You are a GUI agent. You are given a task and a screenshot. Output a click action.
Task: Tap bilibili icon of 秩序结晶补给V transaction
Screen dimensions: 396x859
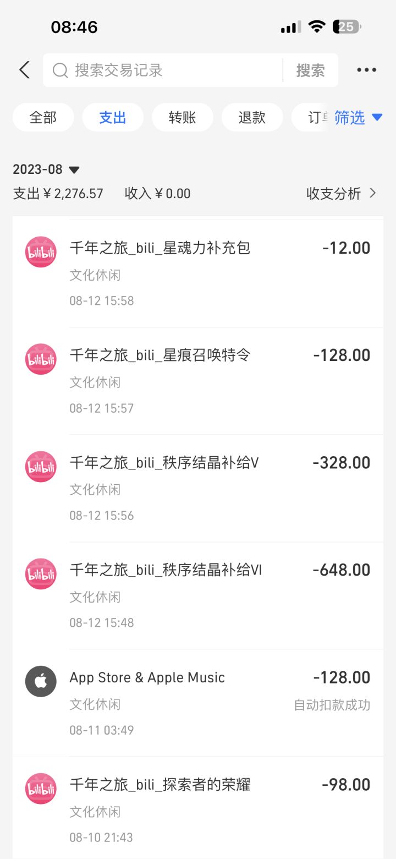pyautogui.click(x=41, y=467)
